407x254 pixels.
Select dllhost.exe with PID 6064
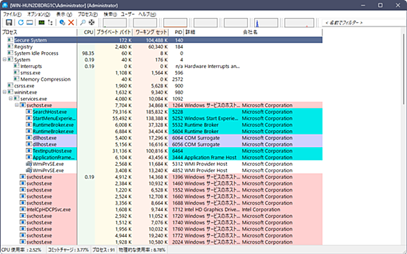161,138
